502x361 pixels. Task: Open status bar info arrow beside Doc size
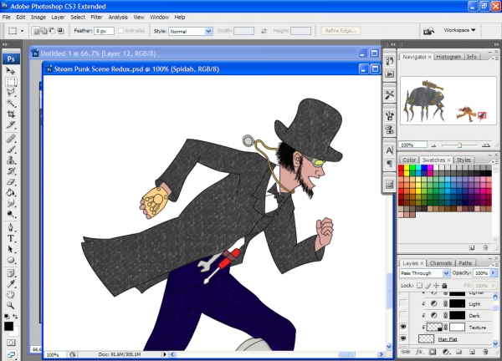[x=165, y=354]
